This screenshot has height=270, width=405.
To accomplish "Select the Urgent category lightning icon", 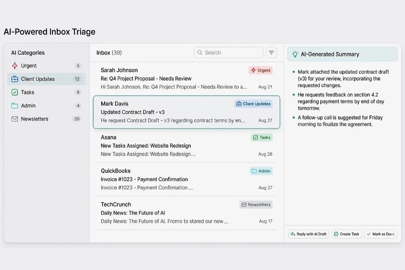I will [15, 66].
